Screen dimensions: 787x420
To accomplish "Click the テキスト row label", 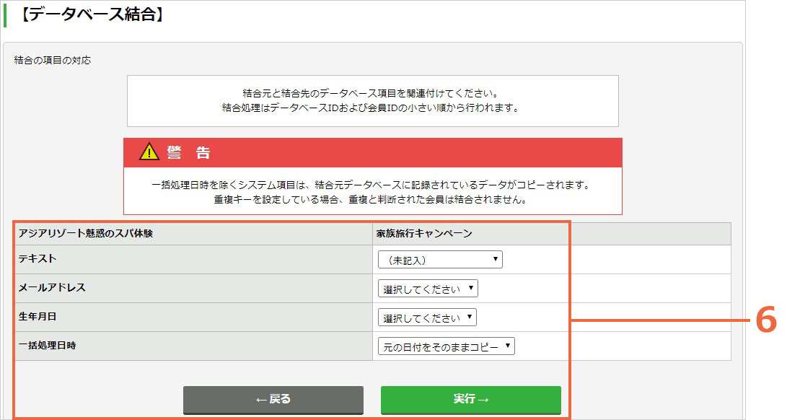I will [38, 259].
